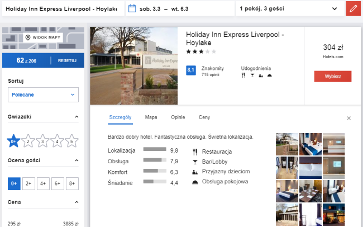
Task: Open map view with pin icon
Action: click(42, 37)
